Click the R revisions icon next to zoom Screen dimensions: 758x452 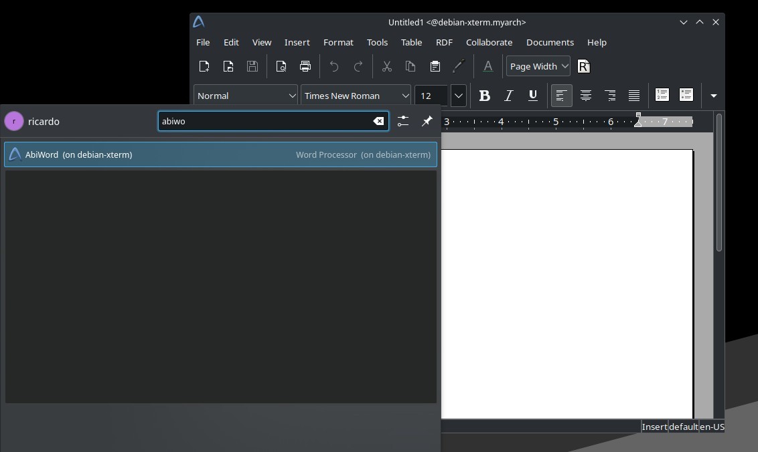tap(583, 66)
